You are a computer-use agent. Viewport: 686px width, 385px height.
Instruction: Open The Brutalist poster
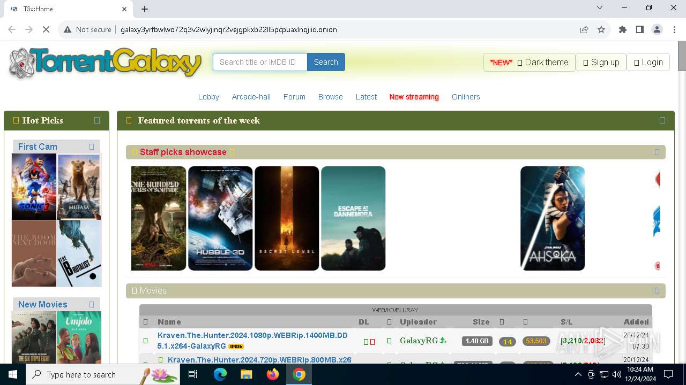pyautogui.click(x=79, y=253)
